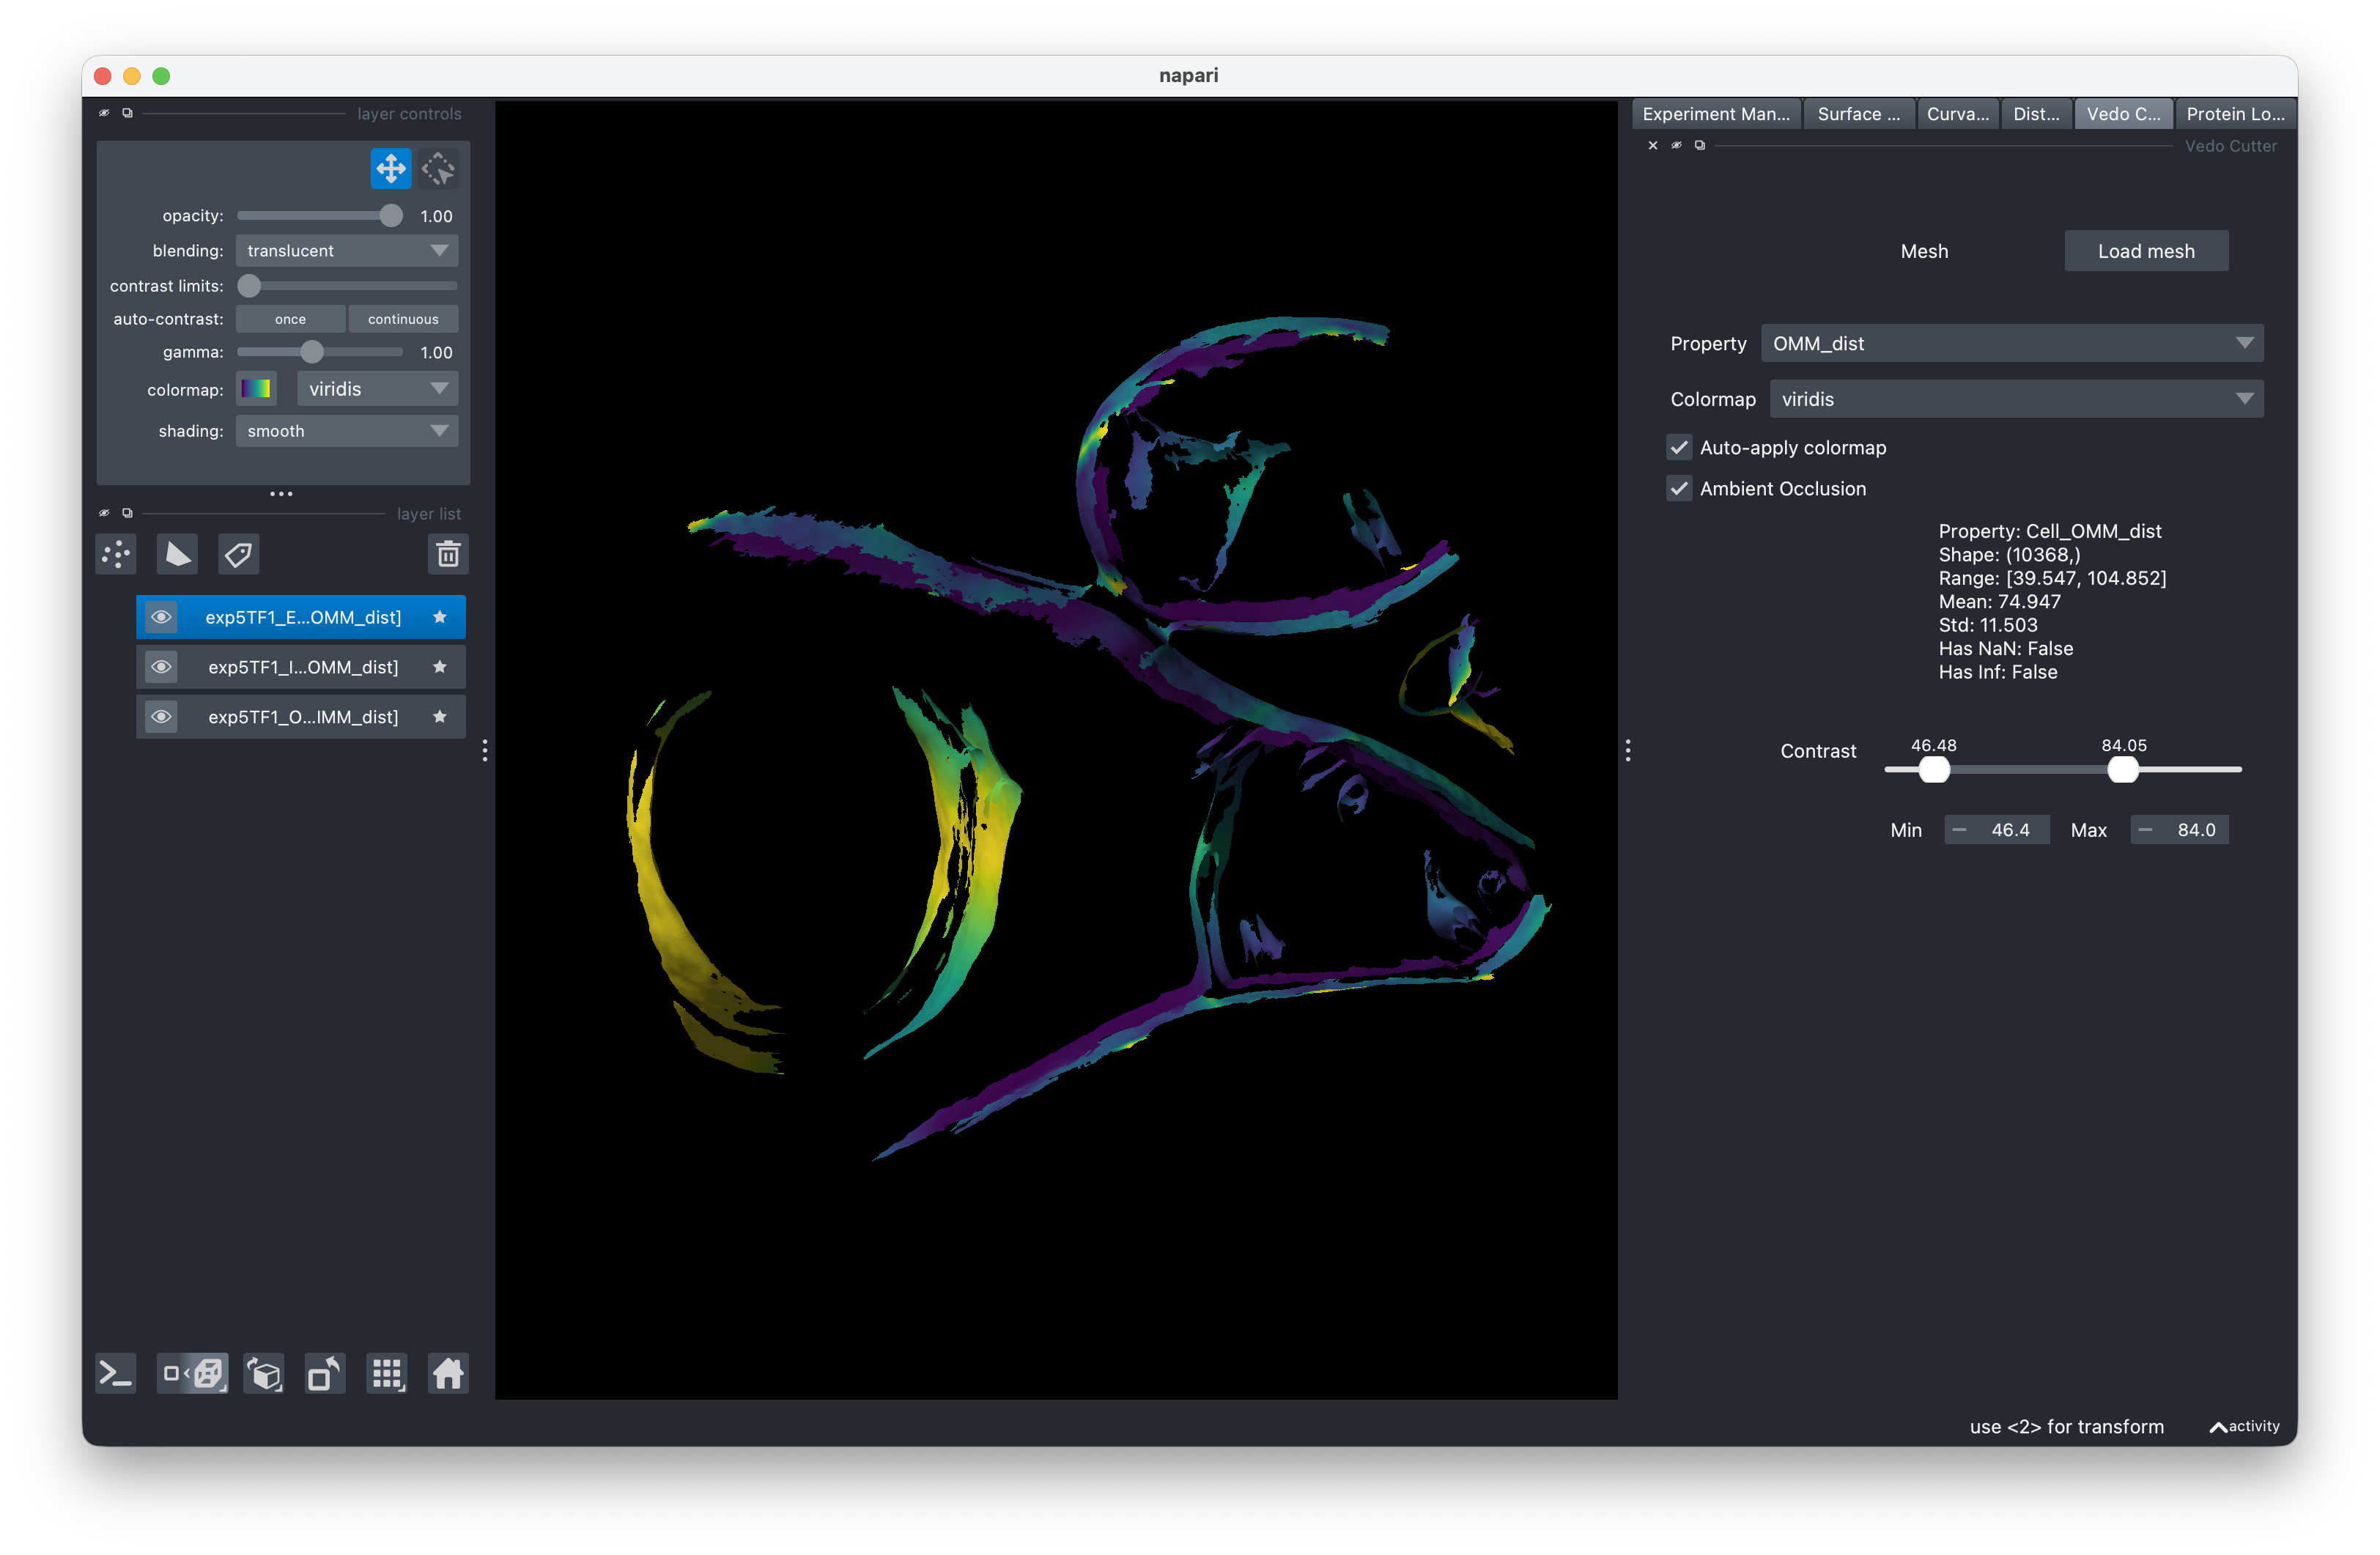2380x1555 pixels.
Task: Add a new shapes layer
Action: [x=177, y=554]
